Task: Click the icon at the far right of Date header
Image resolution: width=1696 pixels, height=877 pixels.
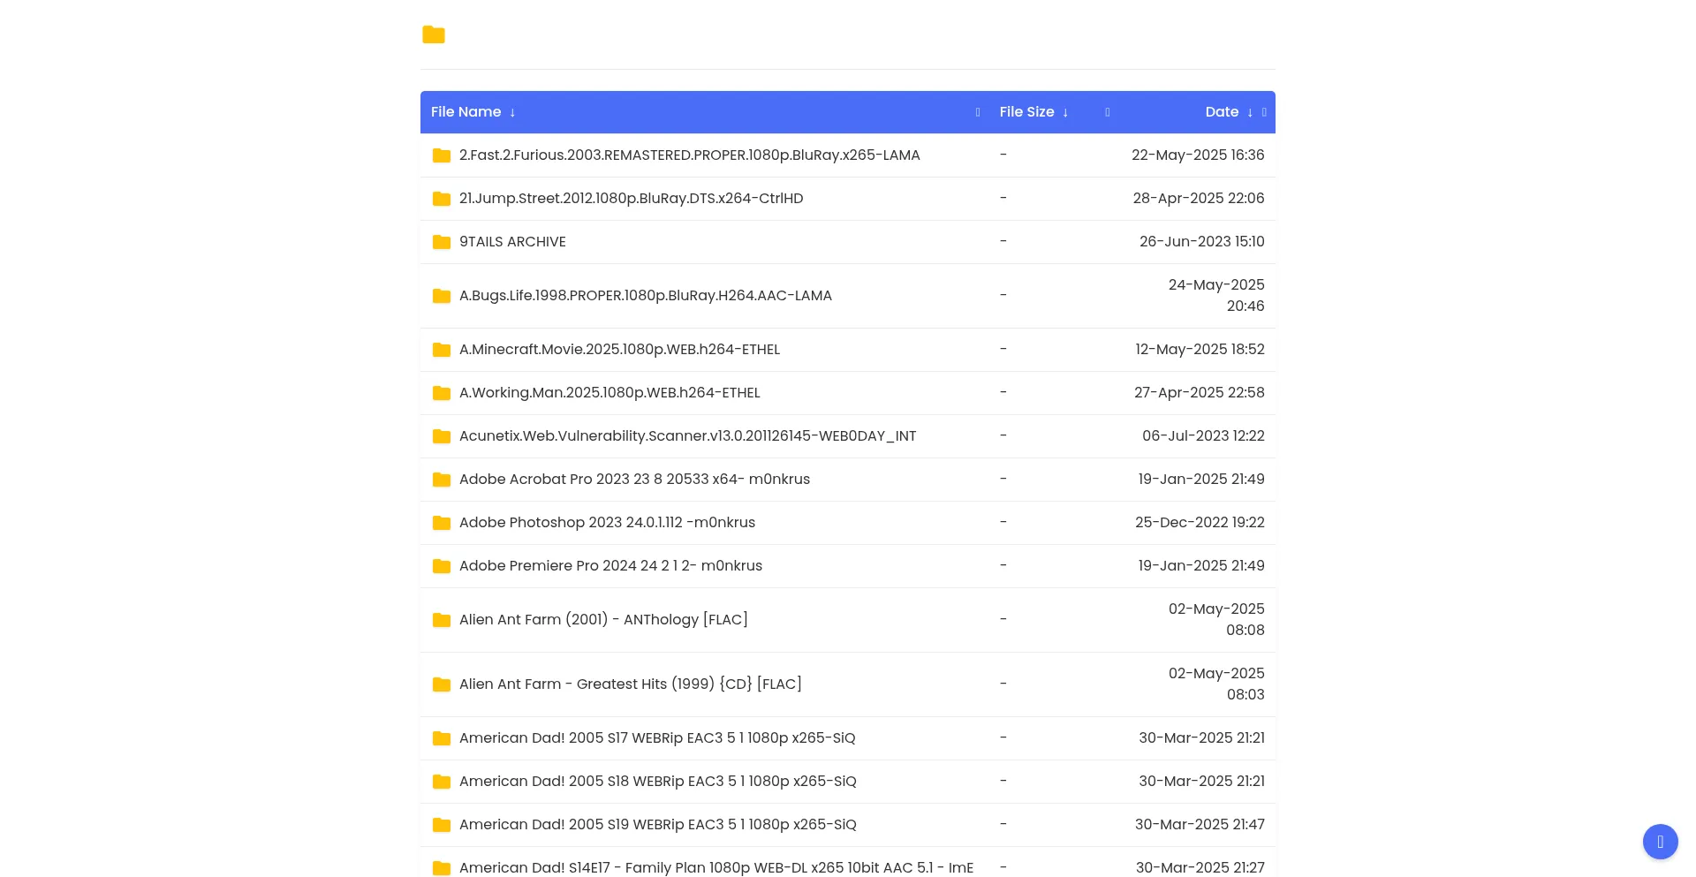Action: (x=1264, y=112)
